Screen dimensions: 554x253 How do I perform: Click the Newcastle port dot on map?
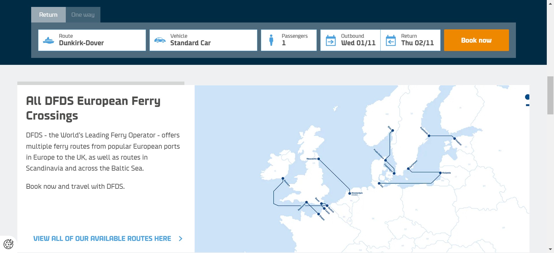(x=319, y=159)
